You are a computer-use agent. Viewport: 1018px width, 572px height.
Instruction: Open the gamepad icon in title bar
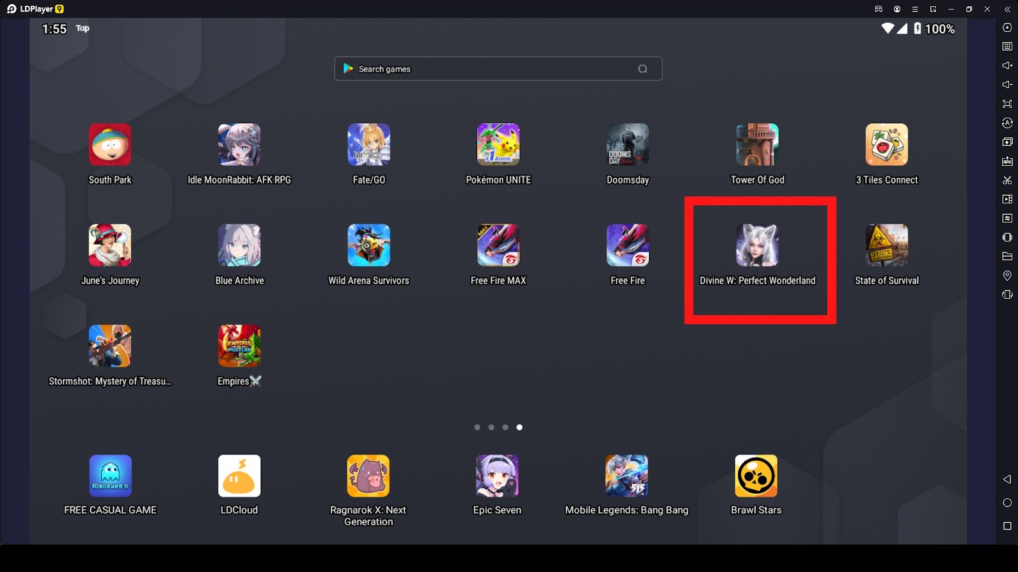(x=879, y=9)
